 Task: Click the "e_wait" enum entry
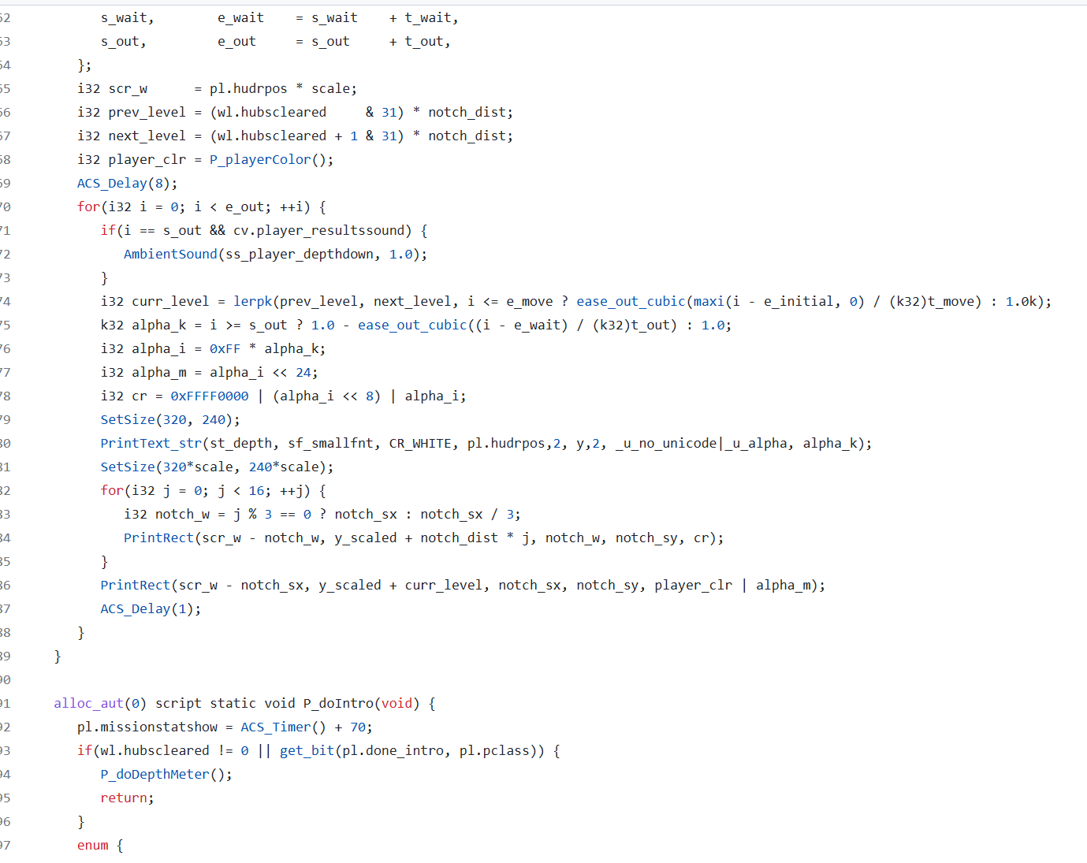240,17
